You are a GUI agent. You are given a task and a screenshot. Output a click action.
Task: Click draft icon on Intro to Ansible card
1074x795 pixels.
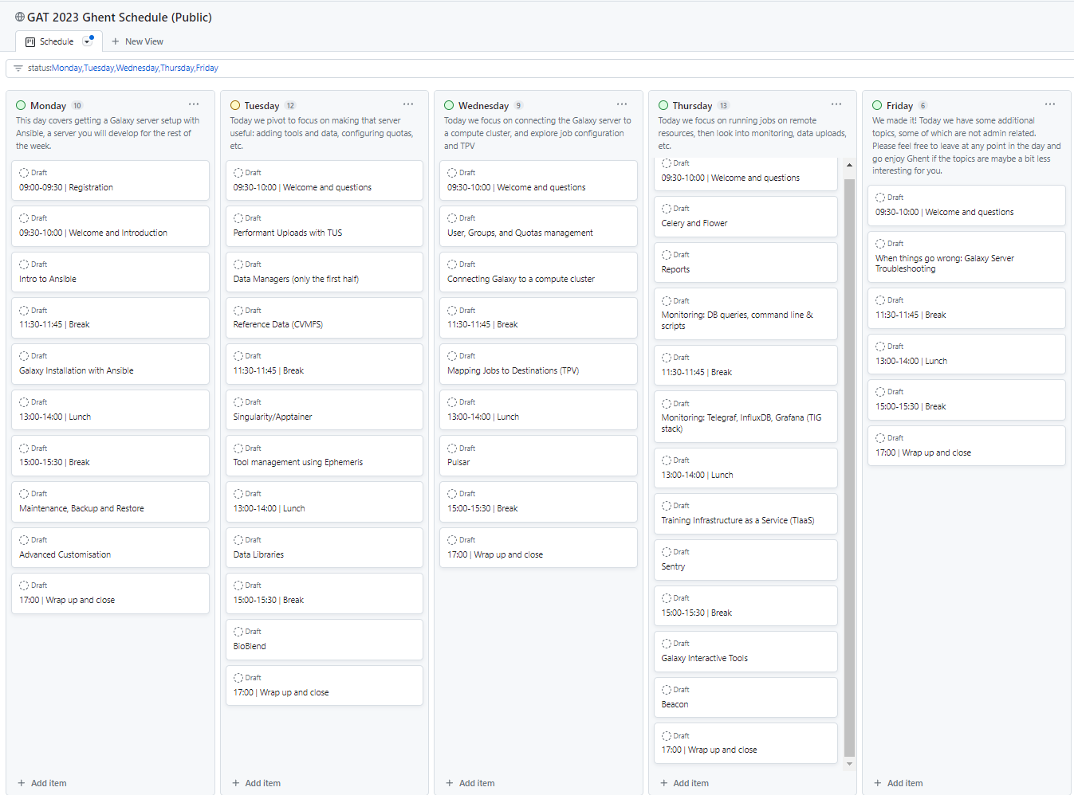pos(24,264)
